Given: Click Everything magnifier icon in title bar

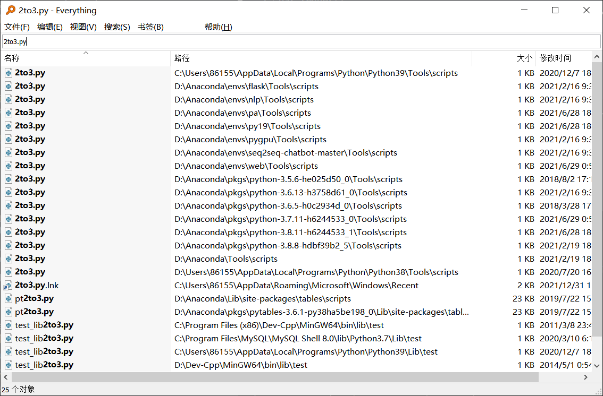Looking at the screenshot, I should pyautogui.click(x=11, y=10).
